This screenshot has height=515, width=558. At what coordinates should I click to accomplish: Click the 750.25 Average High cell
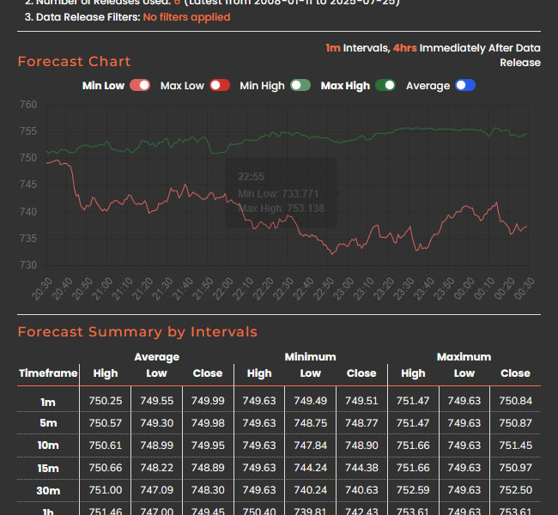[105, 401]
